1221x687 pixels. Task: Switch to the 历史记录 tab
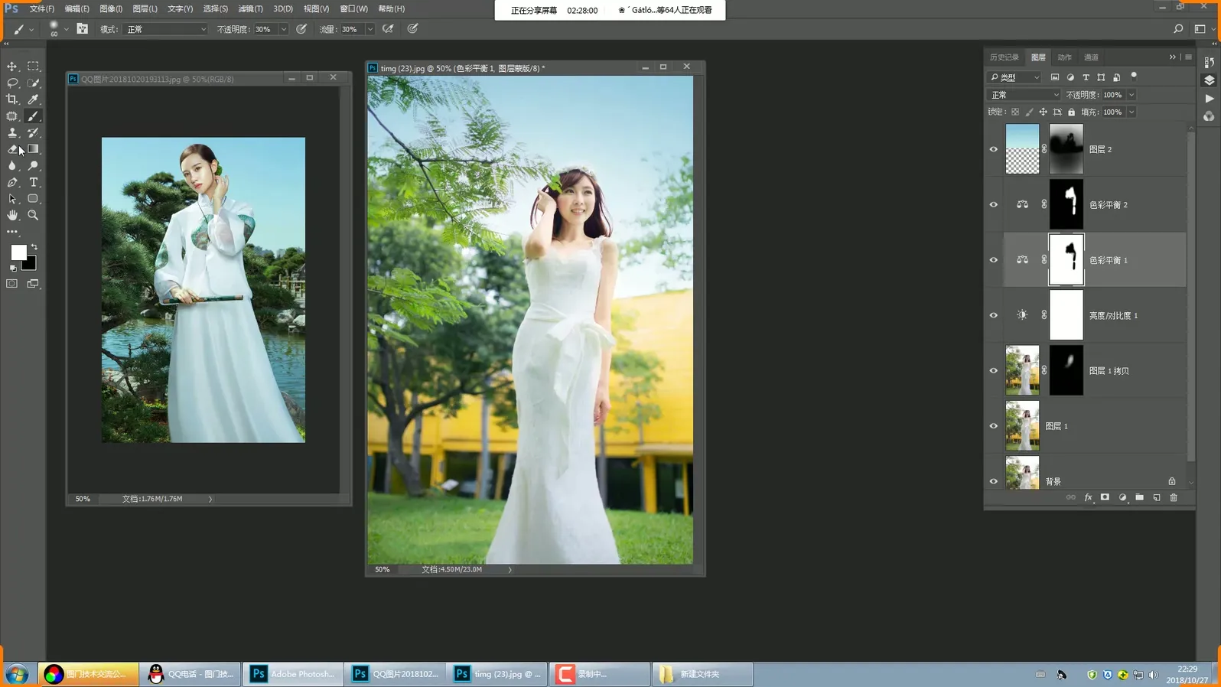(x=1004, y=57)
